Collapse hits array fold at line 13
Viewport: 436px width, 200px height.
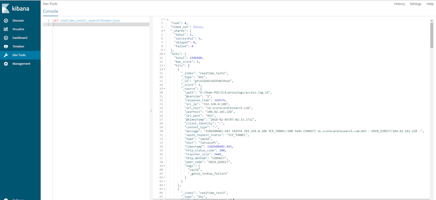click(x=164, y=66)
